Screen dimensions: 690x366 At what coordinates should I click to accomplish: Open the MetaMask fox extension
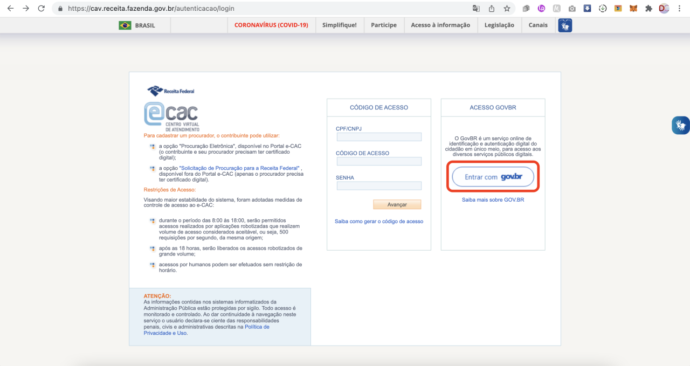(x=632, y=8)
